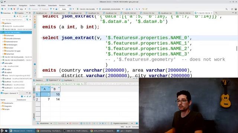The width and height of the screenshot is (238, 133).
Task: Open the Hilfe menu
Action: pos(70,6)
